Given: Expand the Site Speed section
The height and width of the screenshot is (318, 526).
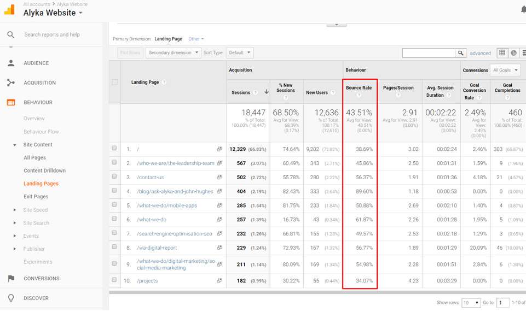Looking at the screenshot, I should [x=14, y=210].
